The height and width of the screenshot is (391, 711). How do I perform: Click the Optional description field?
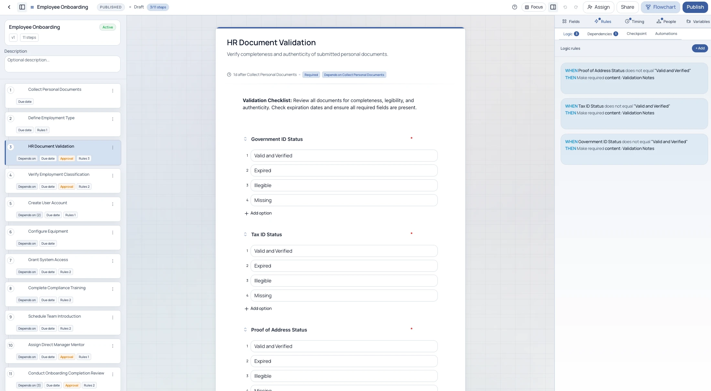[x=62, y=64]
